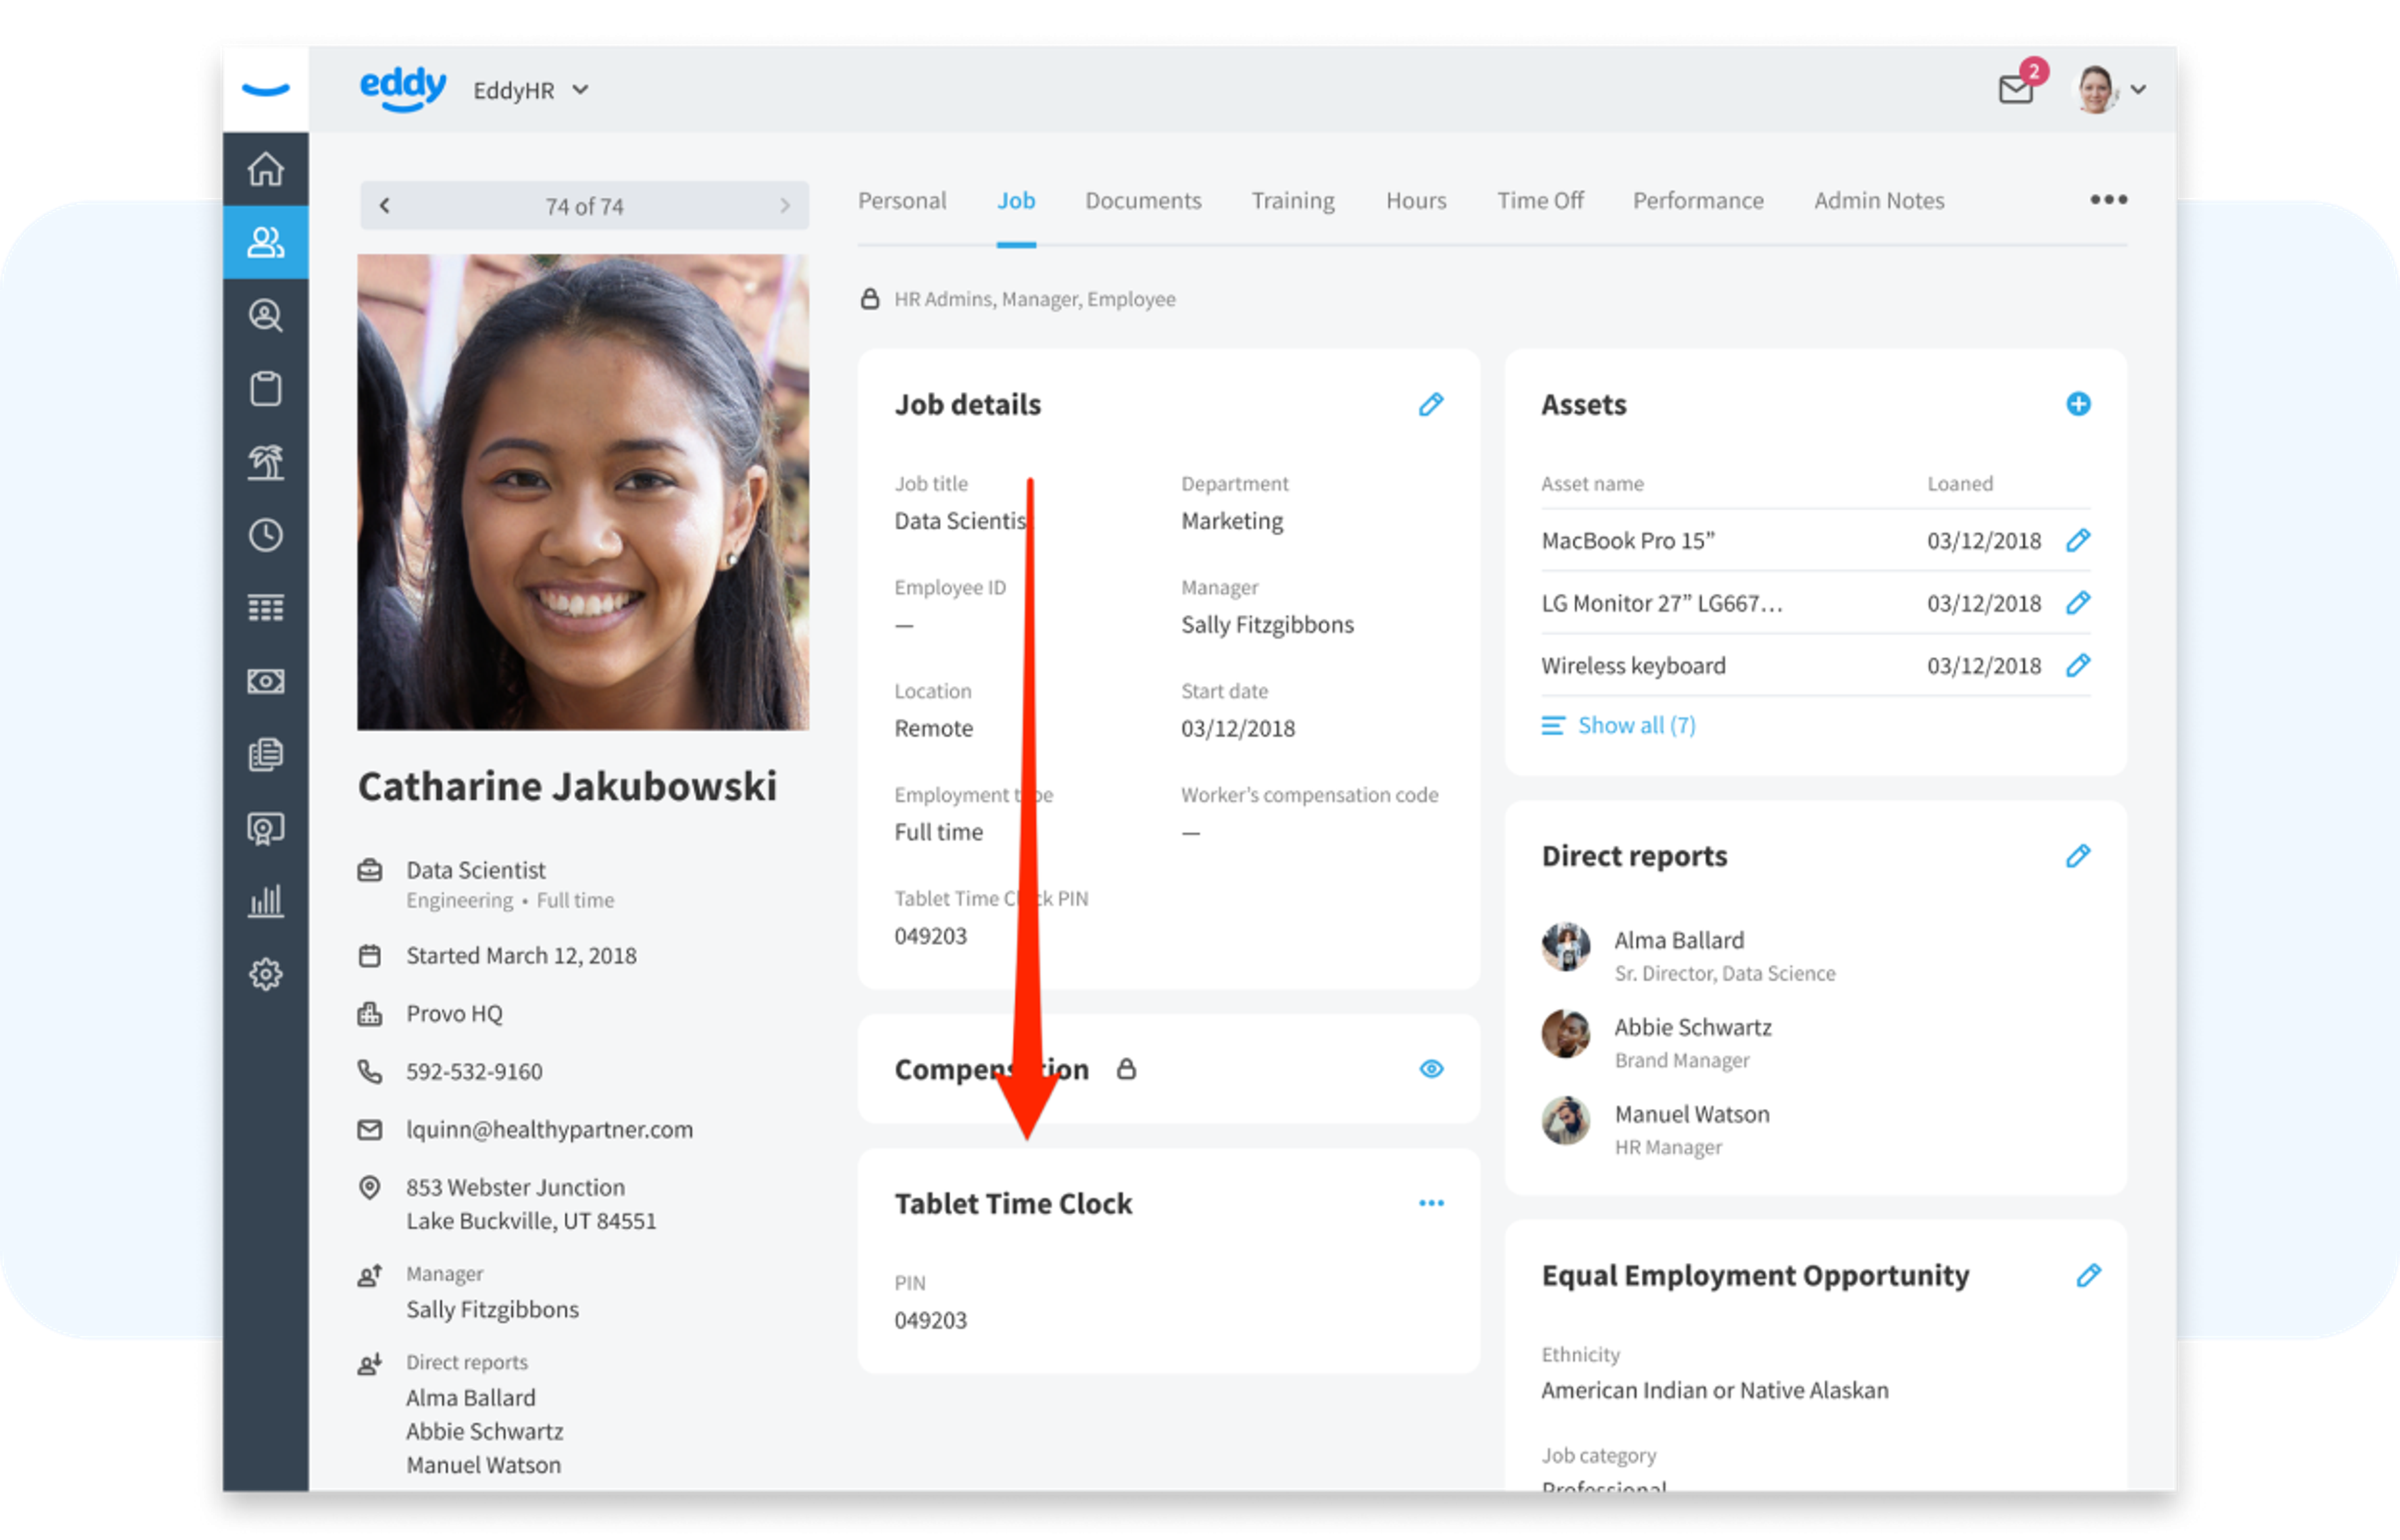Edit the Direct reports card

(x=2078, y=856)
